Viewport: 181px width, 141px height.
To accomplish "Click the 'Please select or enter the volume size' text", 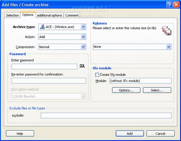I will point(124,28).
